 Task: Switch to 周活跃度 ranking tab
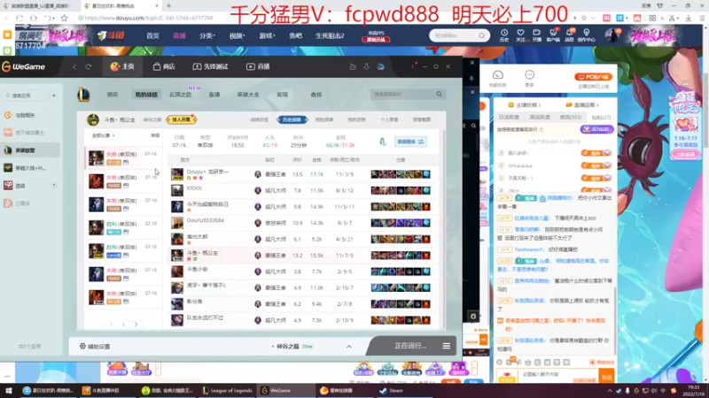(540, 117)
